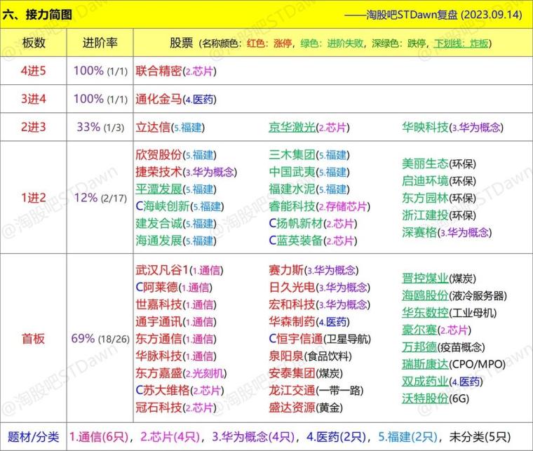Select the underlined stock 万邦德
Viewport: 533px width, 451px height.
click(x=419, y=347)
